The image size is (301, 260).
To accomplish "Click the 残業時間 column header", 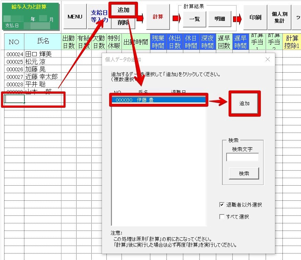I will coord(158,41).
